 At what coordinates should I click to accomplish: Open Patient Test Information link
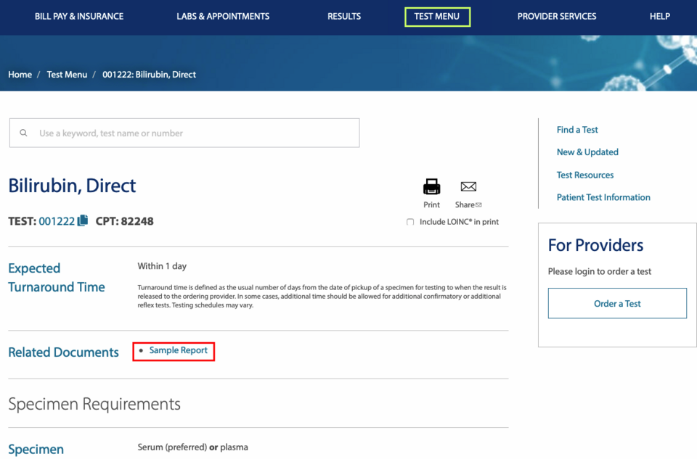pos(603,197)
